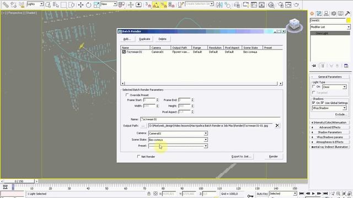Open Render Setup icon
Image resolution: width=353 pixels, height=198 pixels.
[281, 5]
